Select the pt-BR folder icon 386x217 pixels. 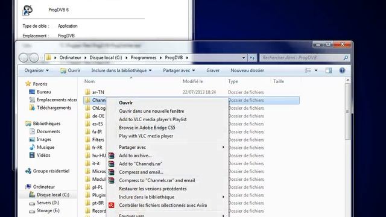pyautogui.click(x=87, y=203)
